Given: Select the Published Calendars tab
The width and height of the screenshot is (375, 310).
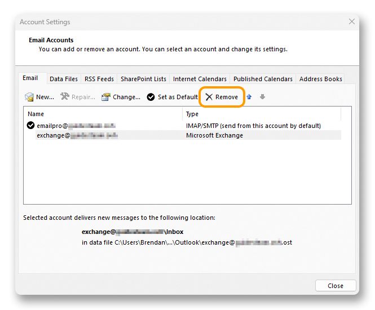Looking at the screenshot, I should pyautogui.click(x=263, y=79).
